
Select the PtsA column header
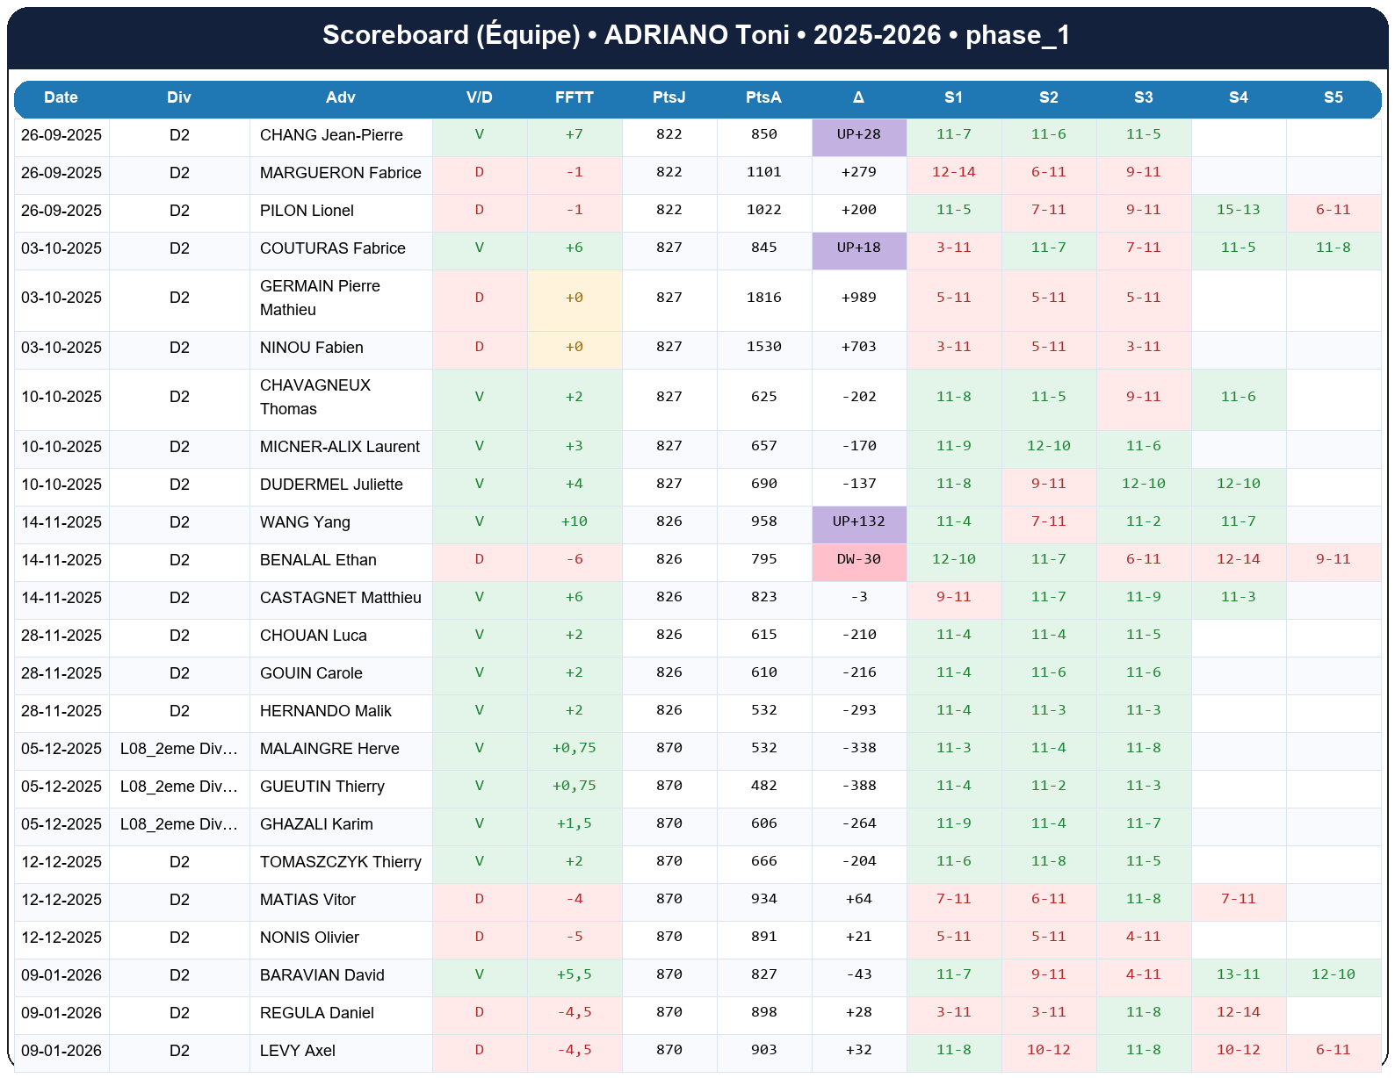tap(763, 97)
